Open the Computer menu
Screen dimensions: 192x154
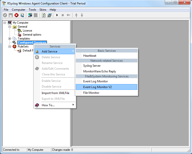point(18,10)
